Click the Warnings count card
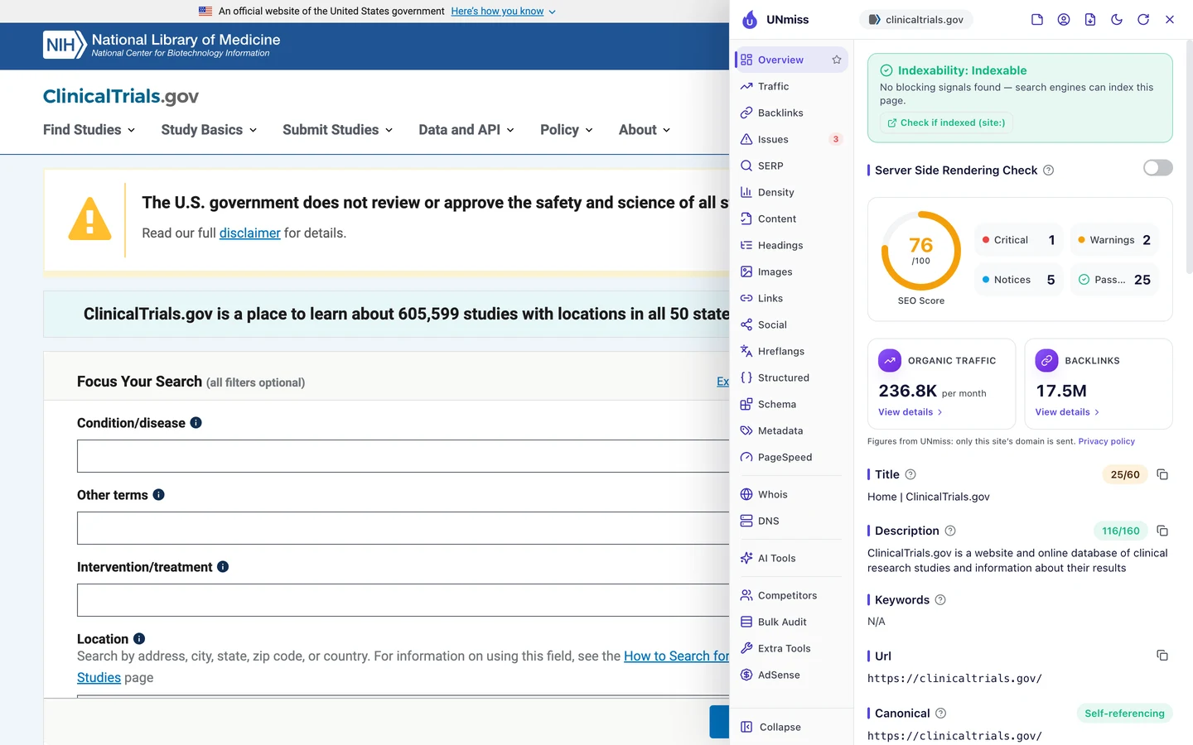This screenshot has width=1193, height=745. click(1114, 240)
